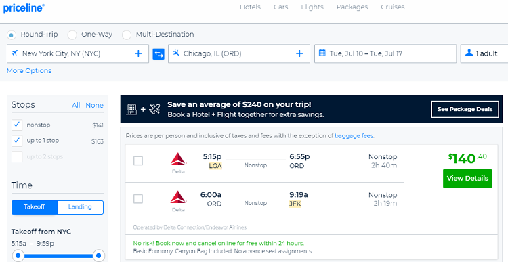Image resolution: width=508 pixels, height=262 pixels.
Task: Uncheck the up to 1 stop filter
Action: point(17,141)
